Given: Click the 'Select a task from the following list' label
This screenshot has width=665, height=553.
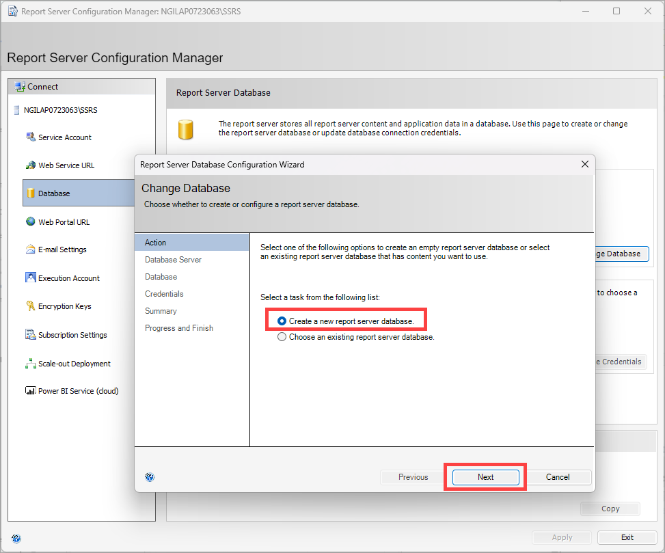Looking at the screenshot, I should click(x=320, y=297).
